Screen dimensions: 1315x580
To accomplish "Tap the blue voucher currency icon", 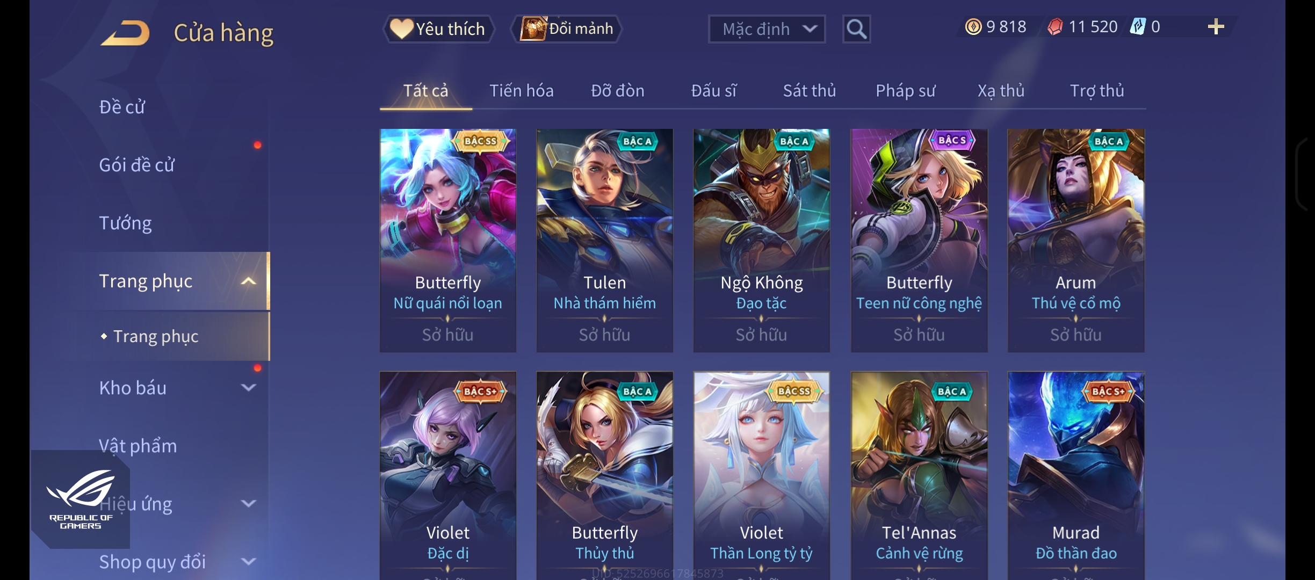I will pos(1137,26).
